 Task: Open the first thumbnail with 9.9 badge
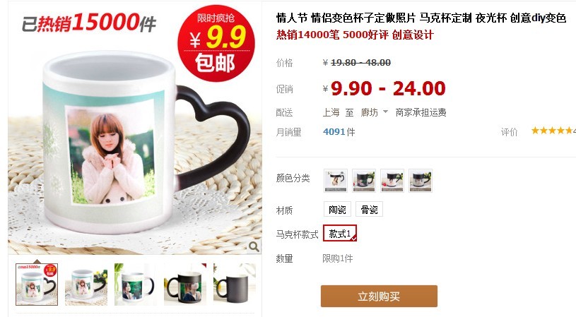[x=37, y=285]
